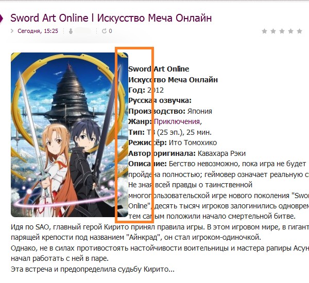Screen dimensions: 309x283
Task: Click the author user icon
Action: point(71,31)
